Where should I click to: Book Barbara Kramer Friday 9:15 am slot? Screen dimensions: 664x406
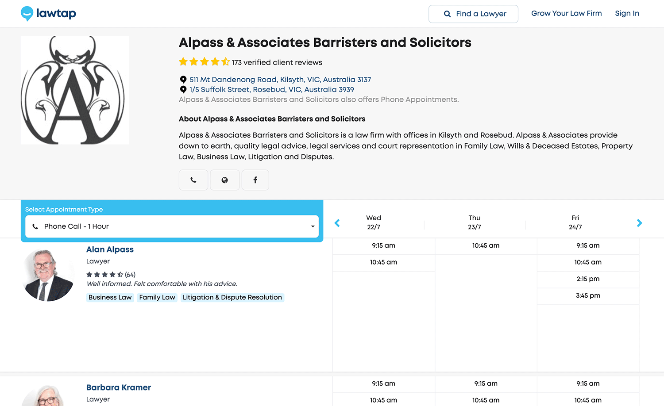point(588,384)
